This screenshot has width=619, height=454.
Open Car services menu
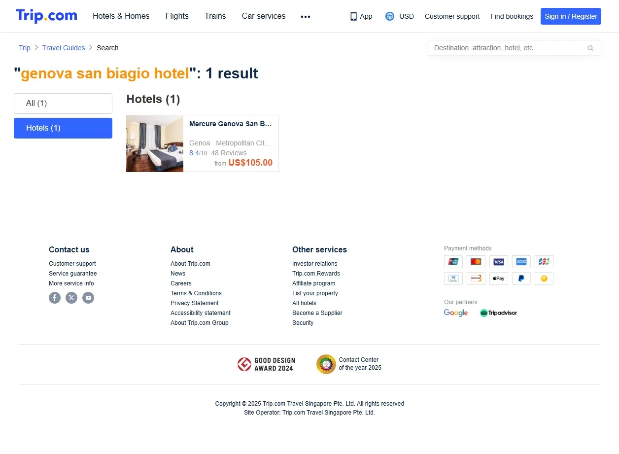click(x=264, y=16)
